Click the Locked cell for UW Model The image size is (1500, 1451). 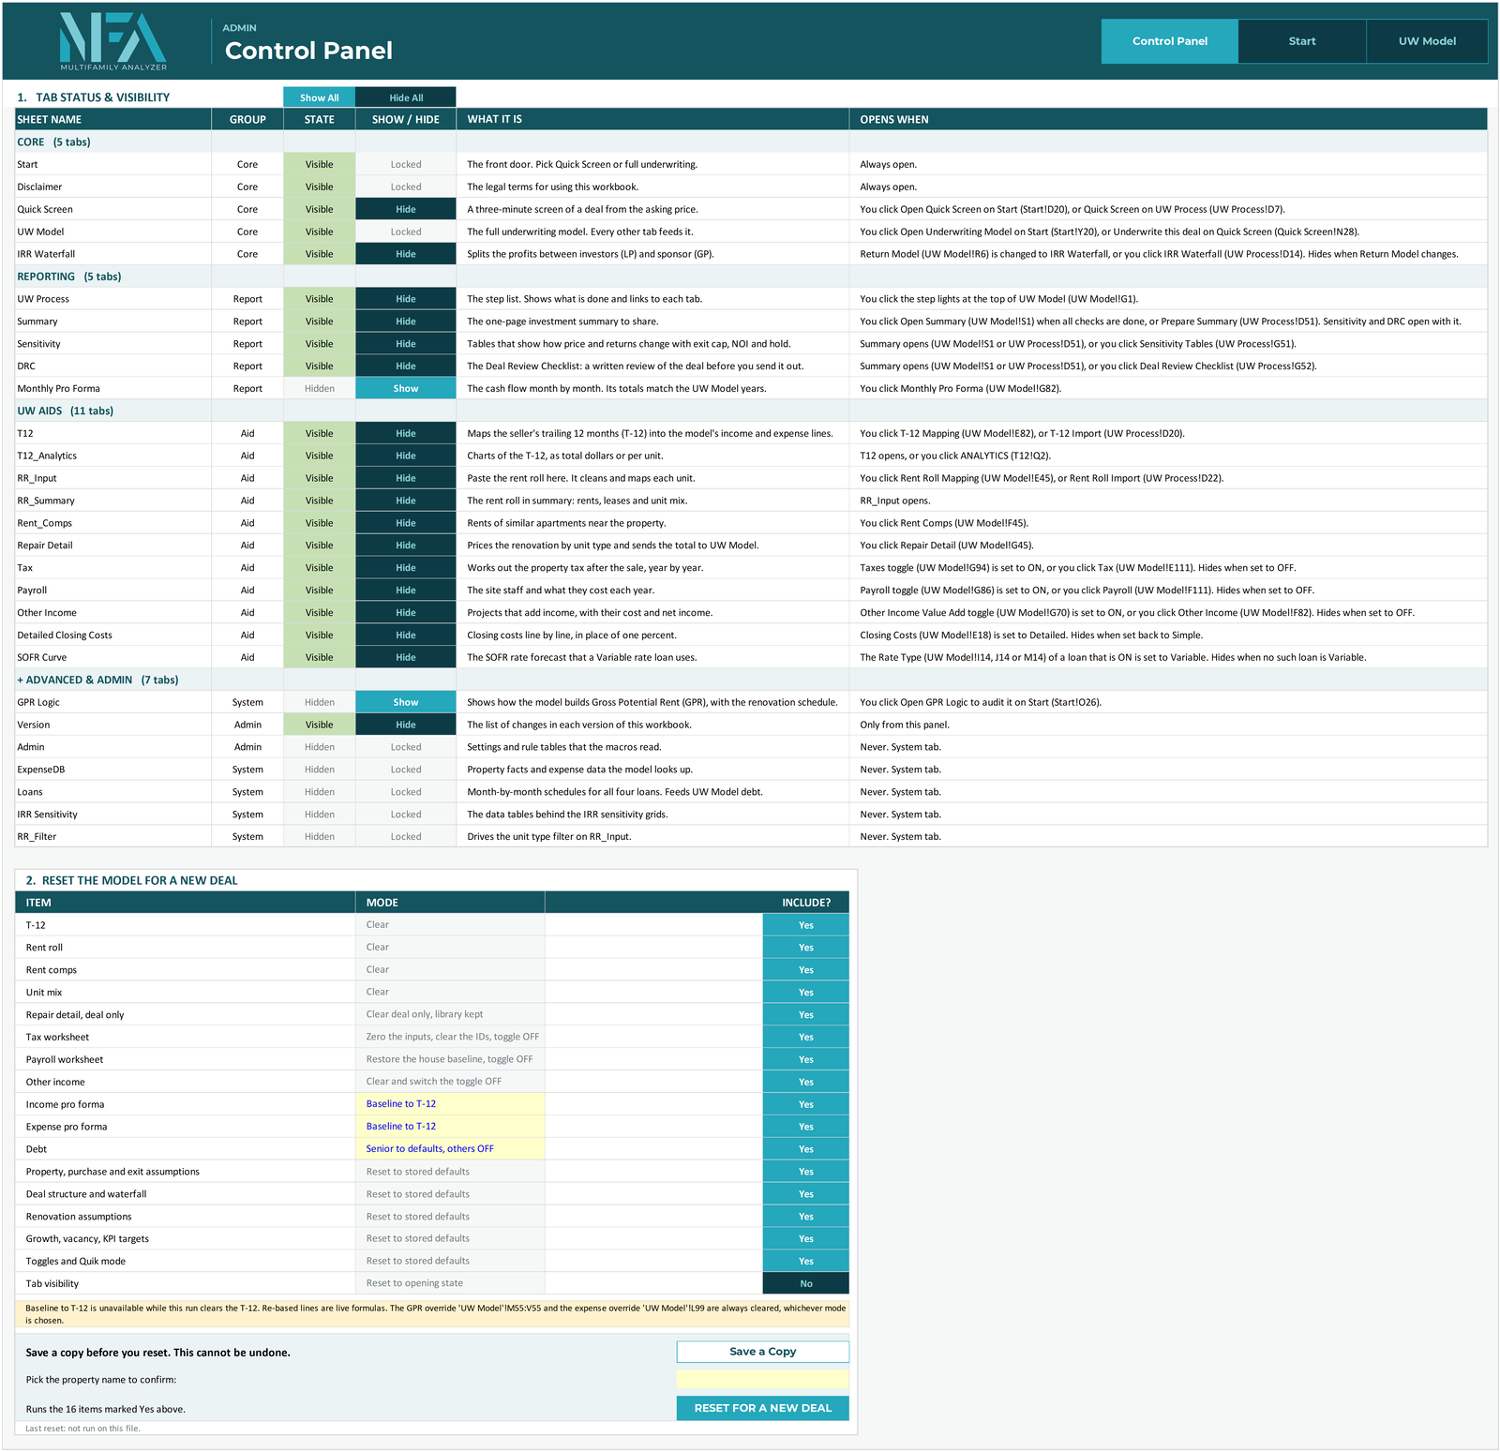406,232
